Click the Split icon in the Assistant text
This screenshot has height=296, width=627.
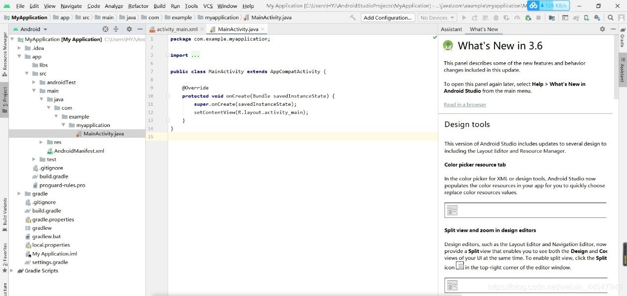460,266
